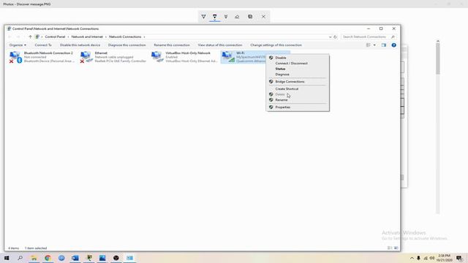Click the save copy drawing icon

pos(250,16)
